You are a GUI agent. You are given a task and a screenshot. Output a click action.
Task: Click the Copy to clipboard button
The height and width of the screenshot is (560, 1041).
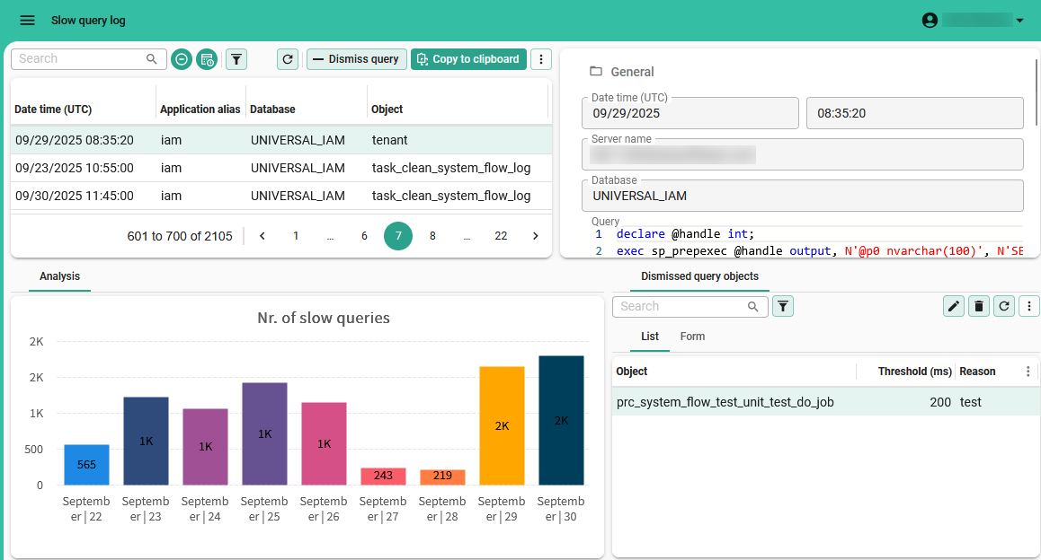pyautogui.click(x=468, y=59)
